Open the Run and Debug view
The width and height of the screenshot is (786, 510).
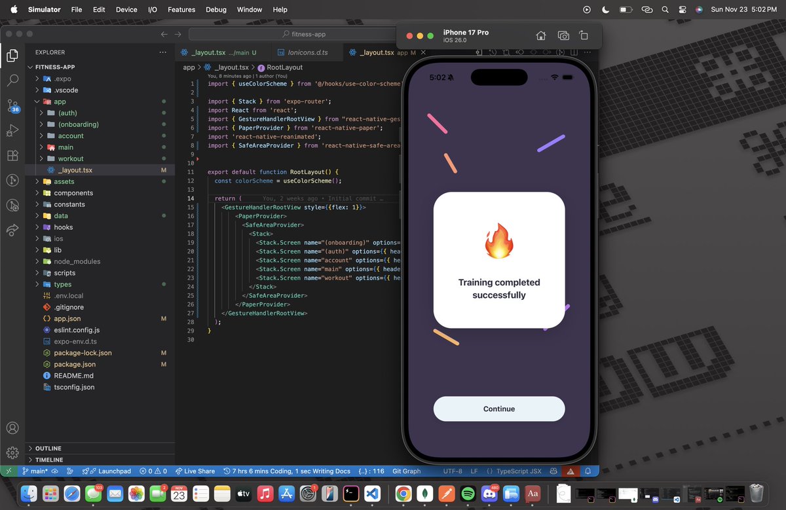pyautogui.click(x=12, y=130)
